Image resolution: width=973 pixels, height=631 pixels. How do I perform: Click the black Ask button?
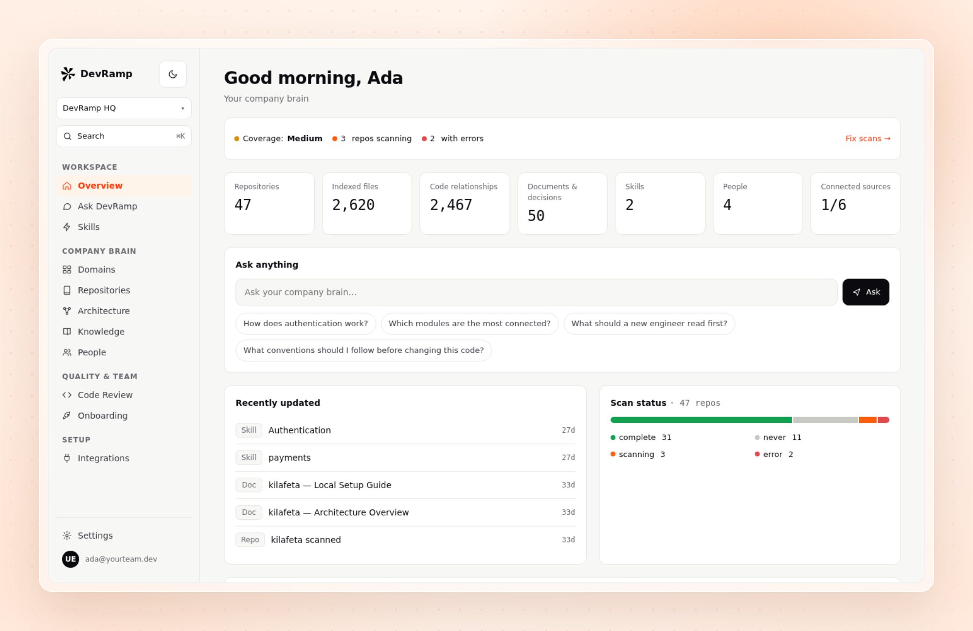pyautogui.click(x=866, y=292)
